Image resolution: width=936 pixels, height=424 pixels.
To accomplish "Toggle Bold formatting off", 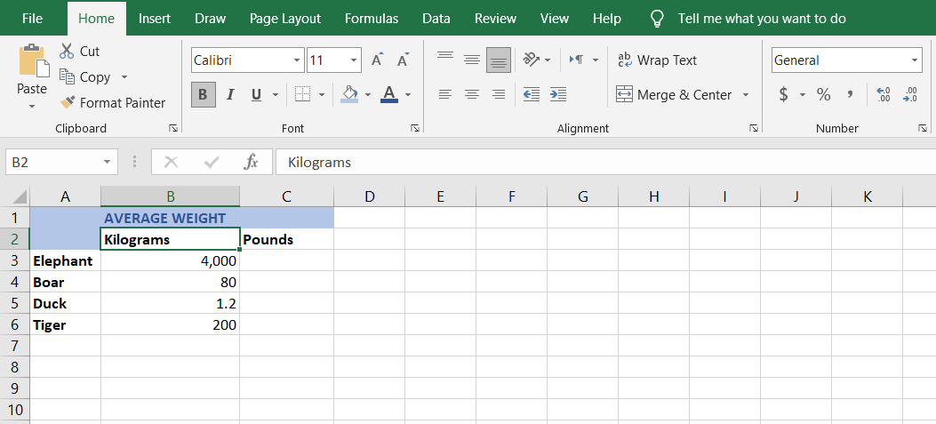I will [203, 94].
